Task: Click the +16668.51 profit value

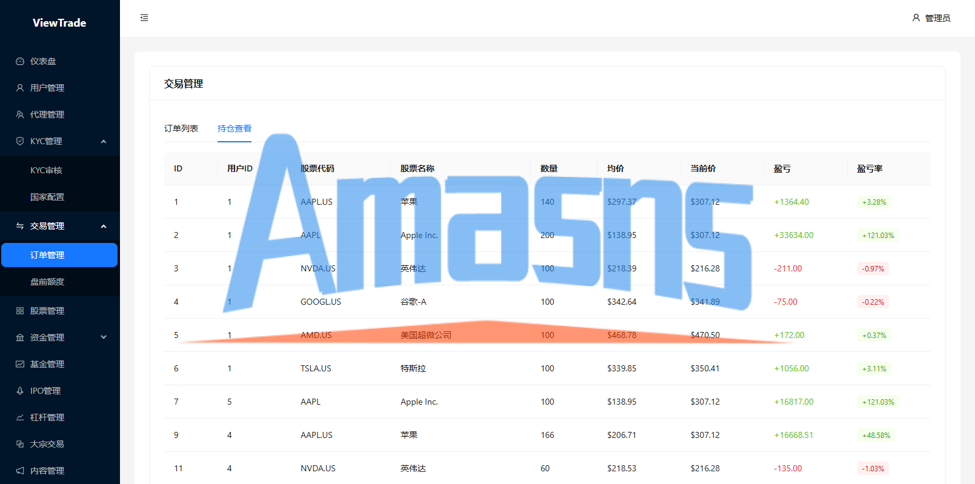Action: pos(794,435)
